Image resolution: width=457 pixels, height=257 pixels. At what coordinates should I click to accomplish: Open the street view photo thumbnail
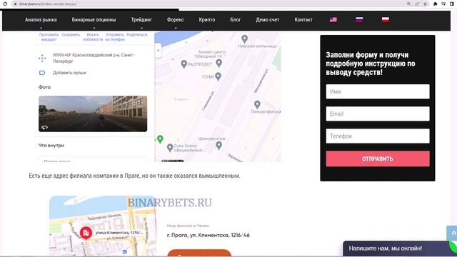tap(93, 114)
